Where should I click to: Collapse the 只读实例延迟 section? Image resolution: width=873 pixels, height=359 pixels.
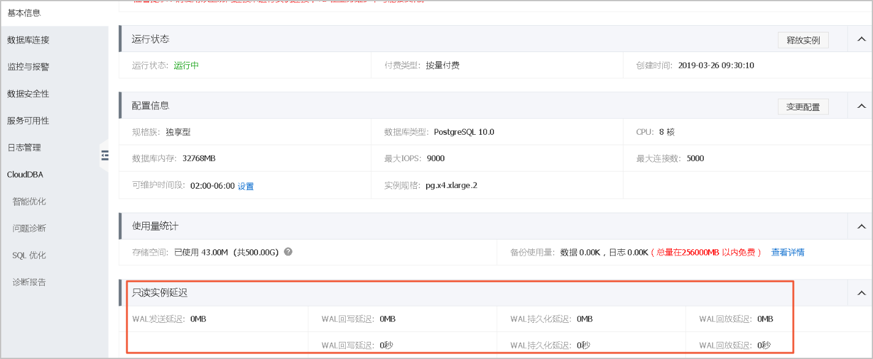tap(861, 293)
